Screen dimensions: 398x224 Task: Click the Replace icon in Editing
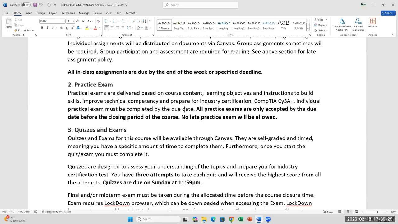[x=321, y=25]
